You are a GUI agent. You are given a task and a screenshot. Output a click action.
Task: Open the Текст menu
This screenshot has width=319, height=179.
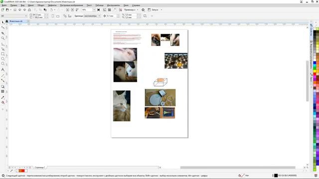point(89,5)
